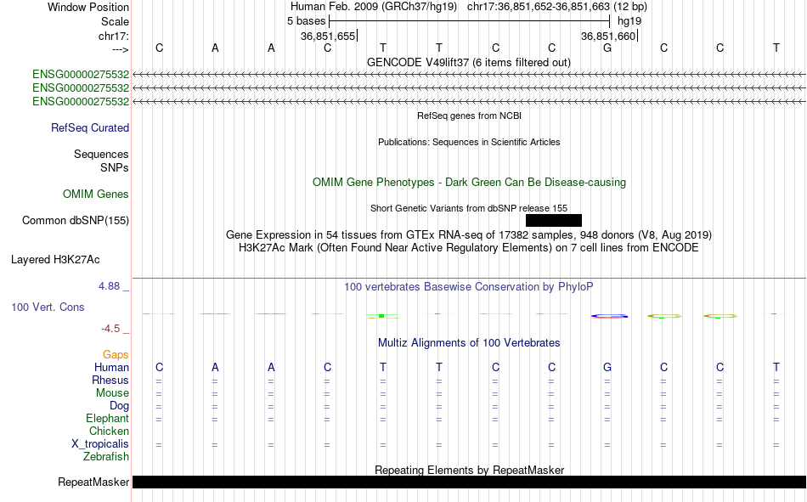Click the ---> sequence direction label

120,49
